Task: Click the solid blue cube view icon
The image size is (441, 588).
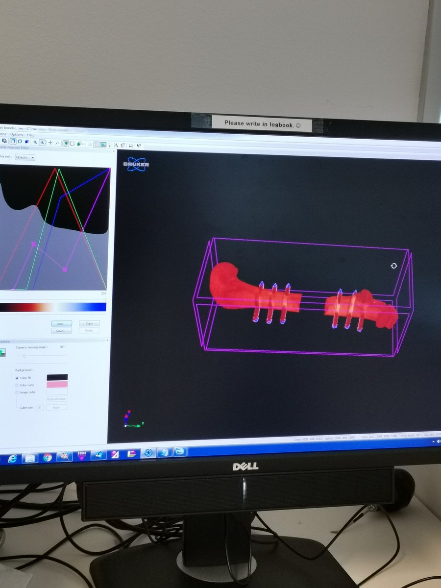Action: [27, 142]
